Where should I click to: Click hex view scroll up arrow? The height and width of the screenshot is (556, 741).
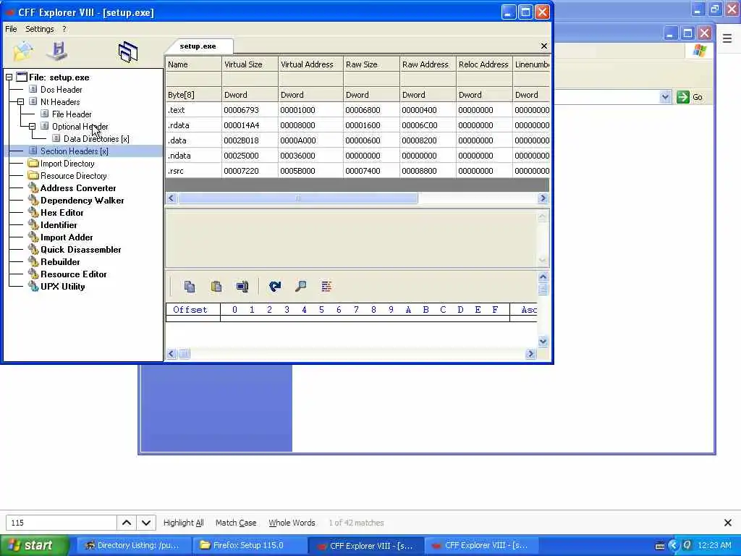[x=543, y=277]
